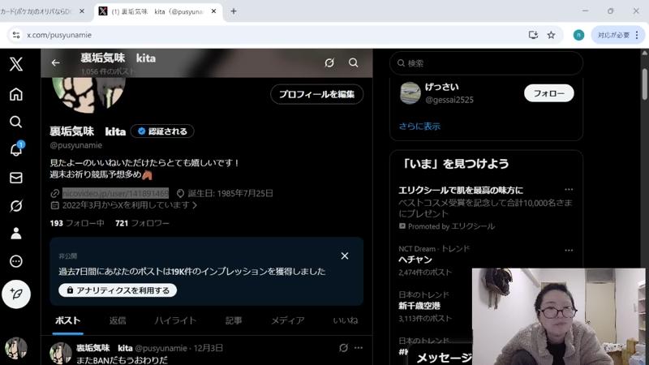
Task: Open the Chrome profile avatar button
Action: [x=578, y=35]
